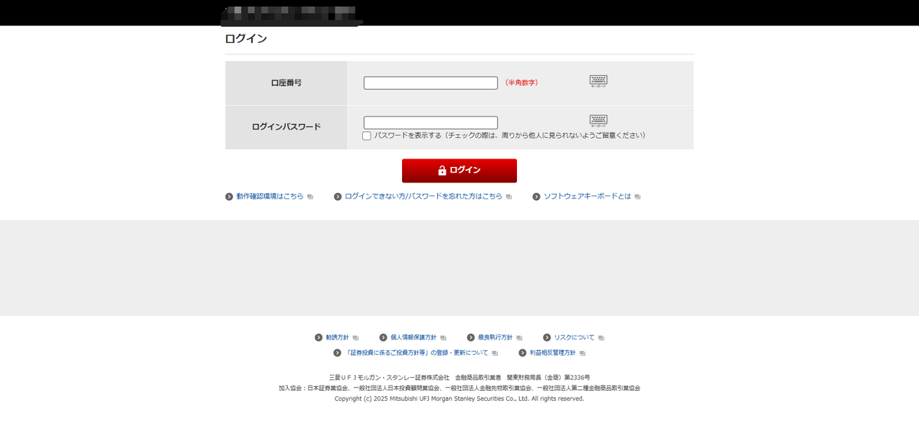Open リスクについて footer link

pyautogui.click(x=574, y=337)
